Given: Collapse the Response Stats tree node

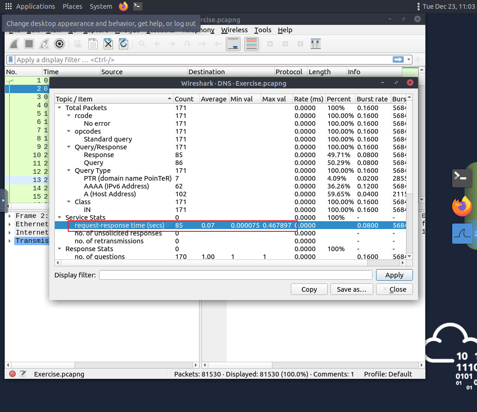Looking at the screenshot, I should (59, 248).
